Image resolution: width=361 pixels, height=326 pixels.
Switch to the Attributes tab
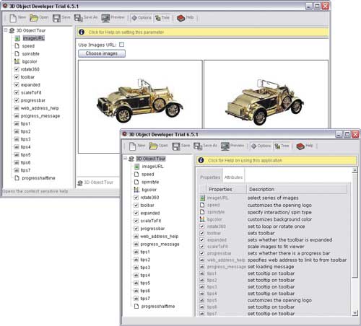233,177
